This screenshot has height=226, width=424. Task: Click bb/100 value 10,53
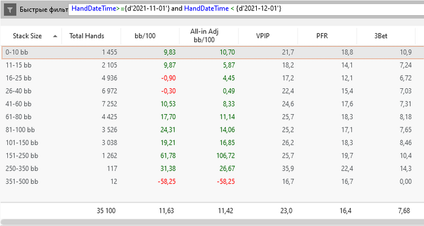tap(168, 104)
